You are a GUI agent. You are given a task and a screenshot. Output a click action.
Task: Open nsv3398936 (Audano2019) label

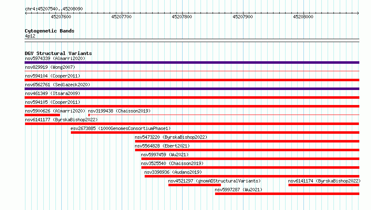173,172
